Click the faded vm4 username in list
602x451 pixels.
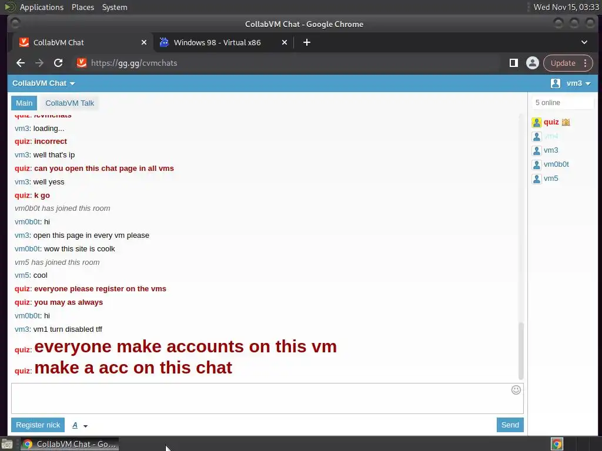point(551,136)
